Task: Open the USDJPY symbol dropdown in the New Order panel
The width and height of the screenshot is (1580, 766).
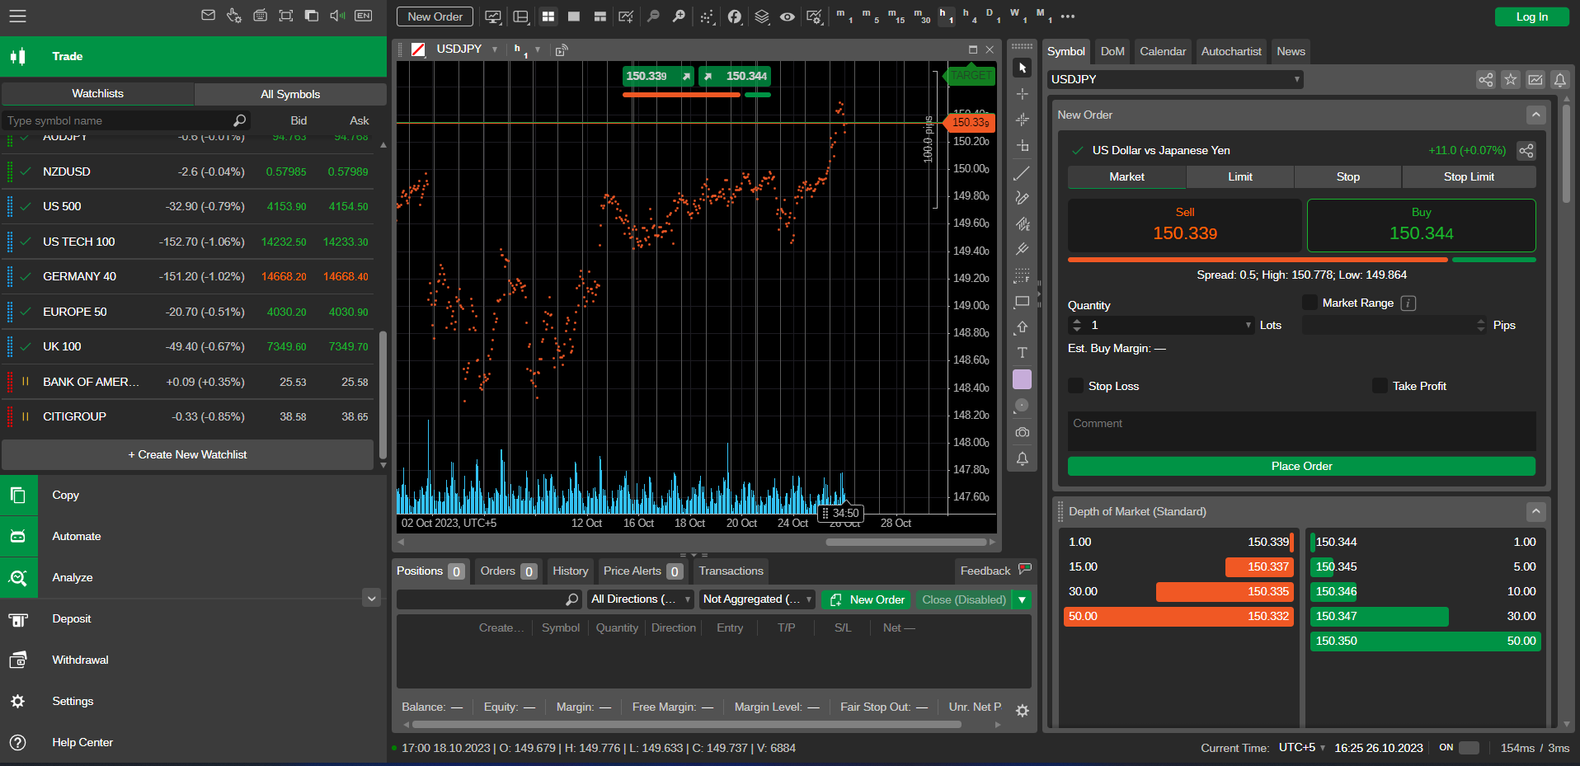Action: [1297, 79]
